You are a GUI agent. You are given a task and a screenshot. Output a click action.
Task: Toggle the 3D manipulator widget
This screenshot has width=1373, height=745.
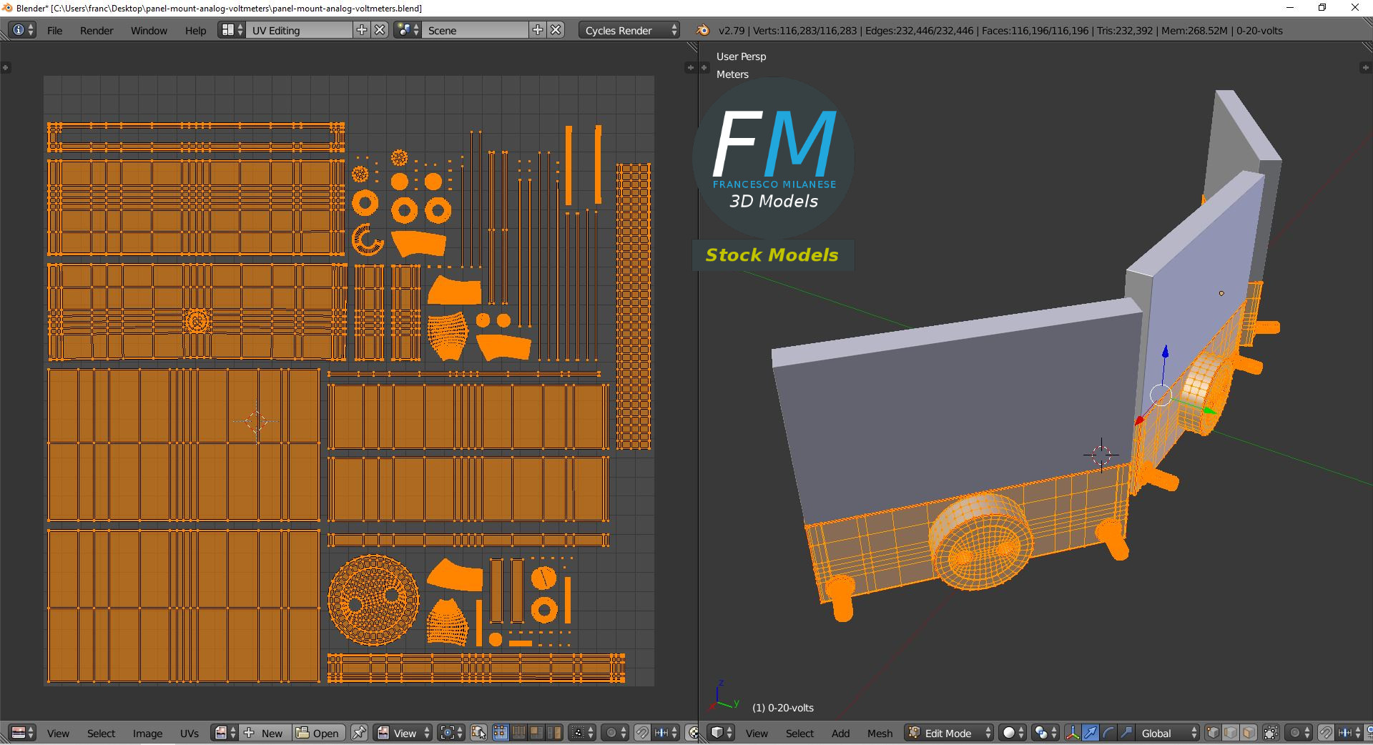click(x=1073, y=733)
